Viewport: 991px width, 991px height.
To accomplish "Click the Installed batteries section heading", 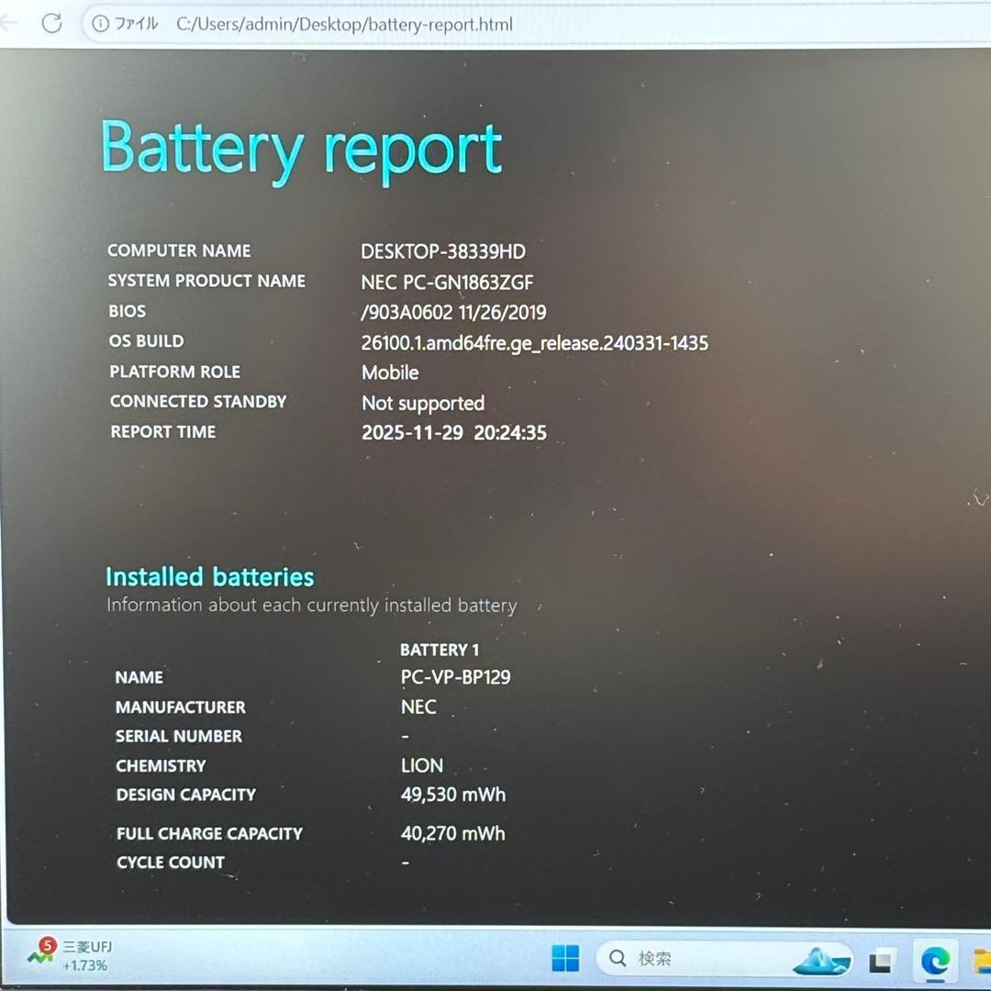I will (x=209, y=576).
